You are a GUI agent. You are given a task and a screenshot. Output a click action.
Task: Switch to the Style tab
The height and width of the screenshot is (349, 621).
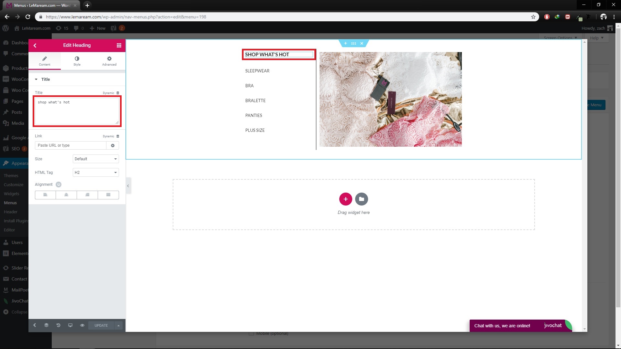pos(77,61)
